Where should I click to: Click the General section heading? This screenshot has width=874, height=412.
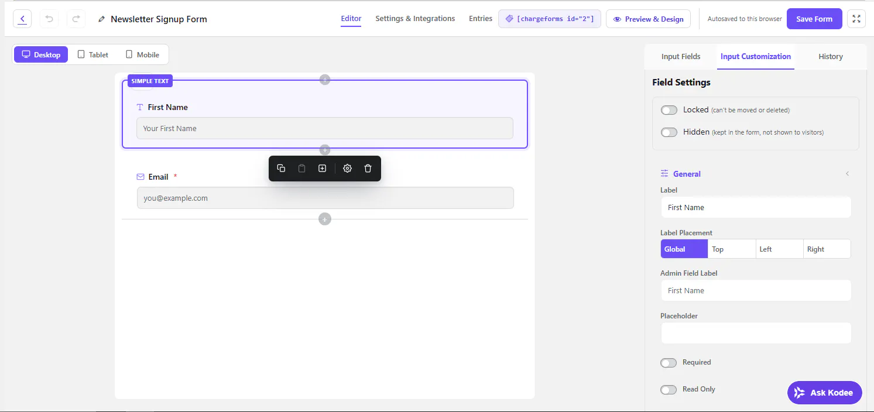[687, 174]
